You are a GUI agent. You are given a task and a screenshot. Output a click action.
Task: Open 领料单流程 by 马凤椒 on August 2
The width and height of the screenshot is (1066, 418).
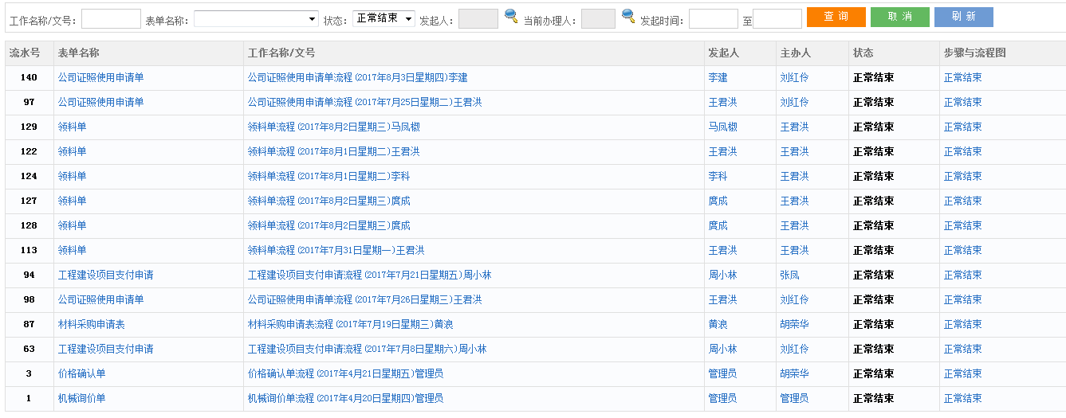pyautogui.click(x=333, y=127)
